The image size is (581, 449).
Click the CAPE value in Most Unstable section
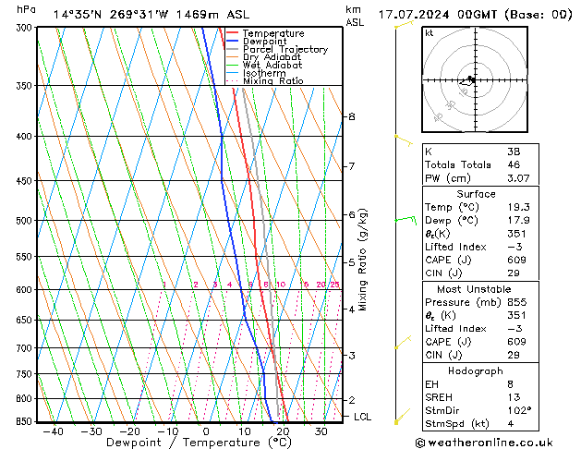pyautogui.click(x=516, y=342)
